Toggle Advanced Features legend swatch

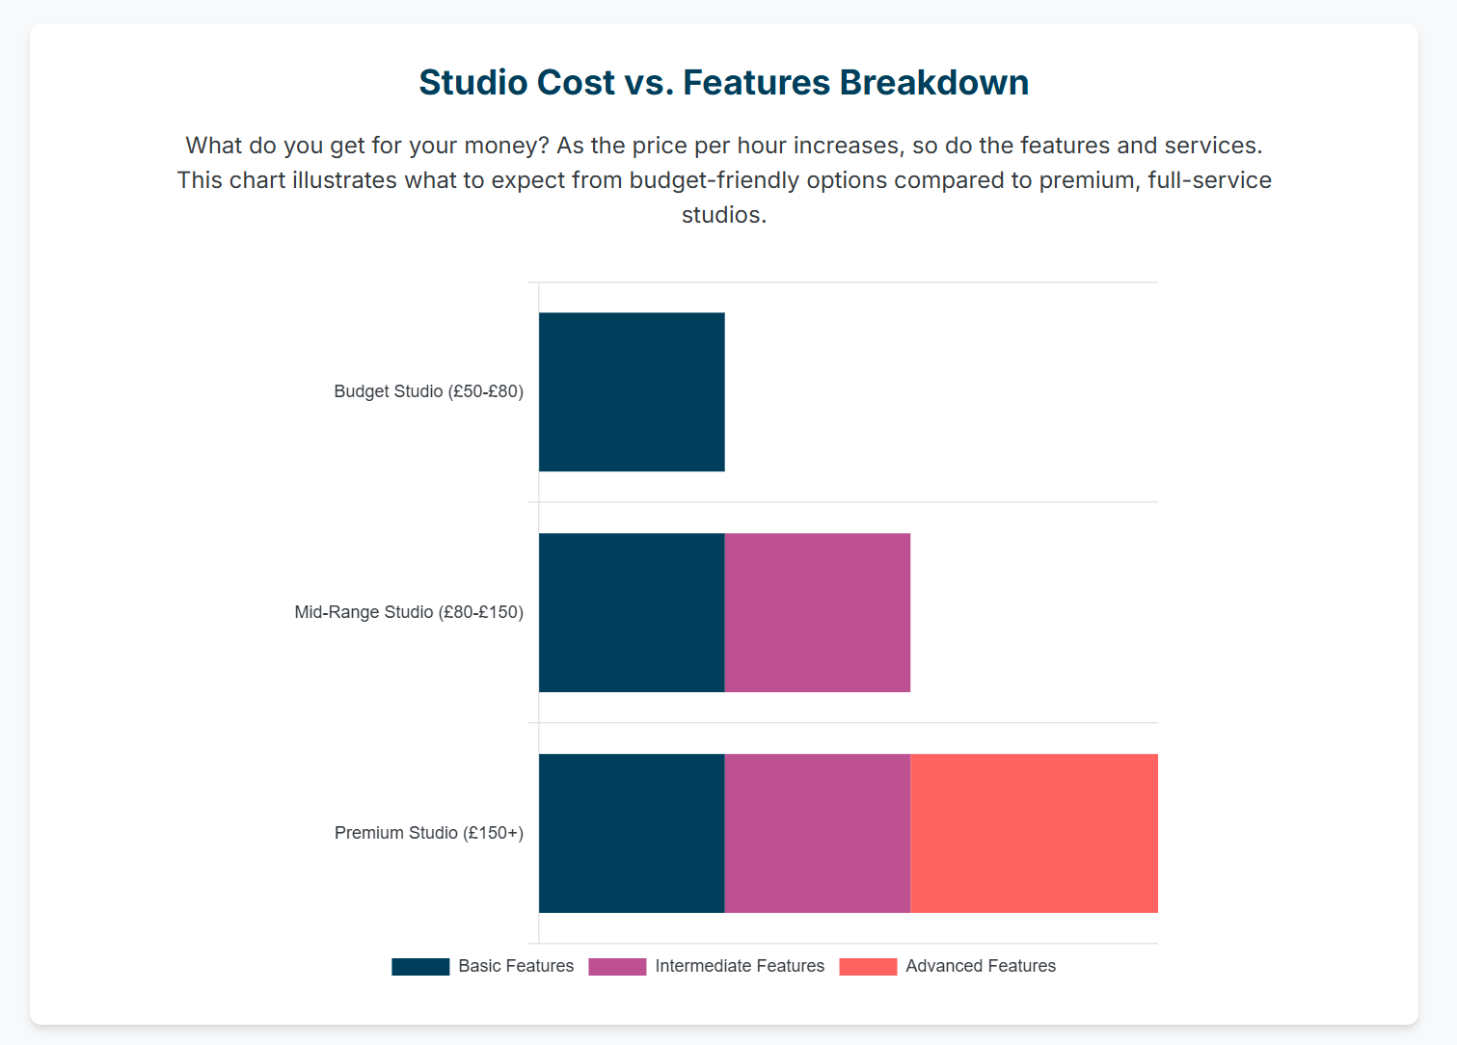tap(868, 967)
